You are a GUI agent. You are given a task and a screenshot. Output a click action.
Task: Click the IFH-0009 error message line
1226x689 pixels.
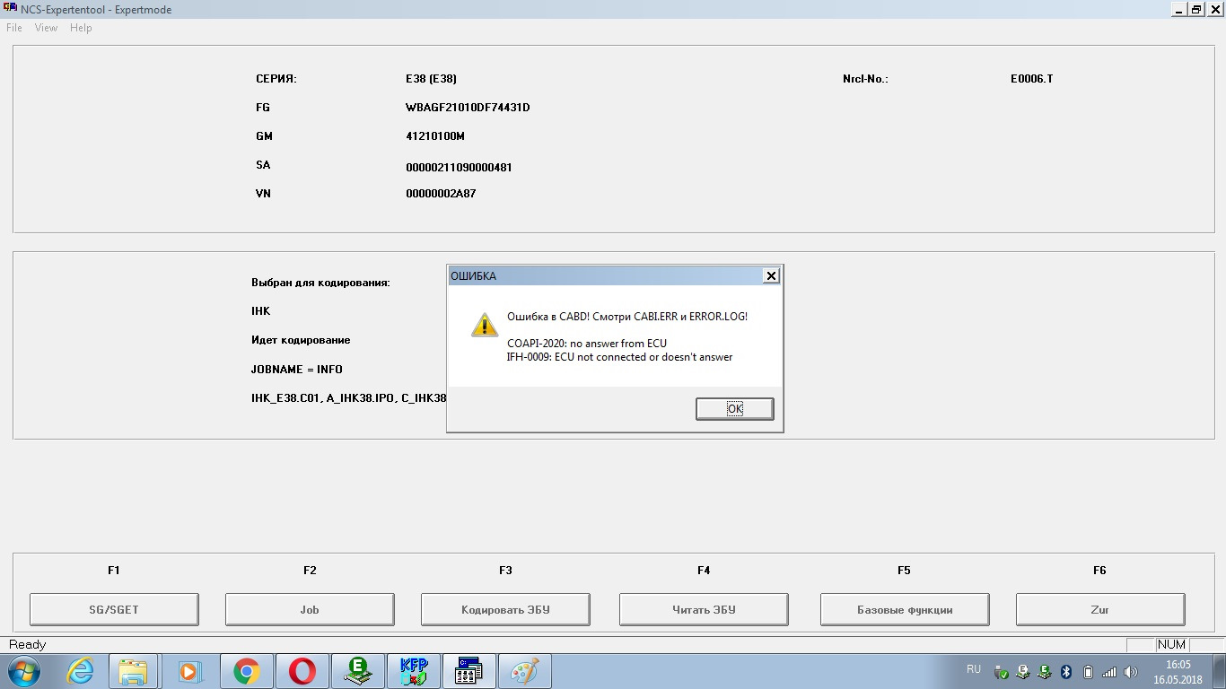(619, 357)
